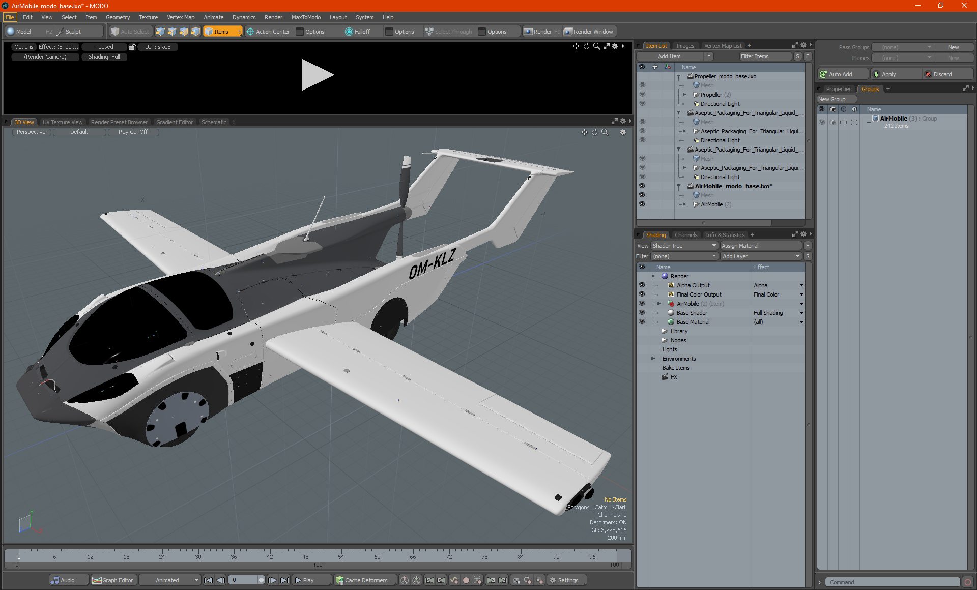This screenshot has width=977, height=590.
Task: Open the Geometry menu
Action: 116,17
